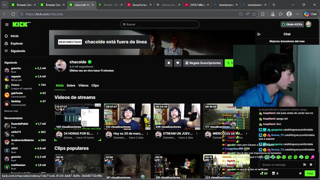The image size is (320, 180).
Task: Open browser extensions puzzle icon
Action: 262,14
